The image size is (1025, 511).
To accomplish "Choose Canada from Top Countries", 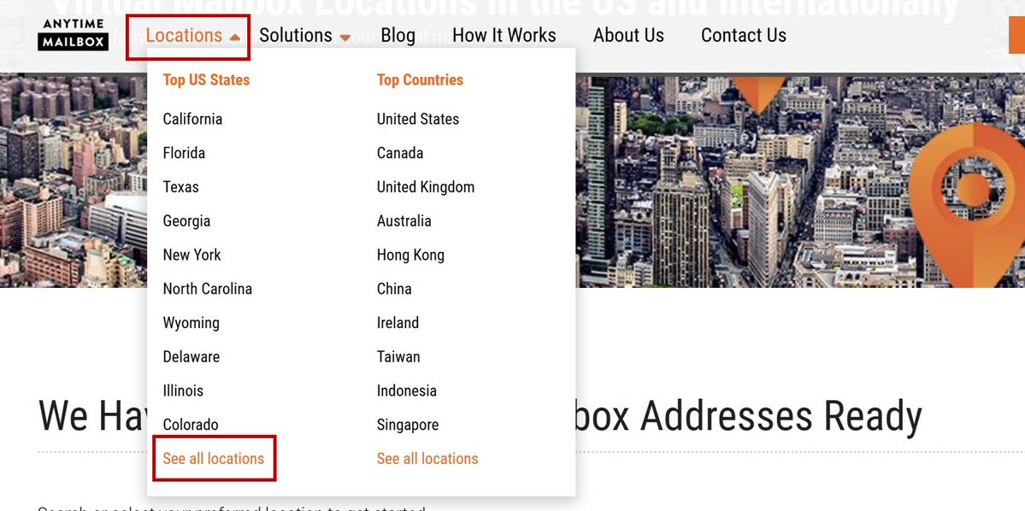I will click(399, 153).
